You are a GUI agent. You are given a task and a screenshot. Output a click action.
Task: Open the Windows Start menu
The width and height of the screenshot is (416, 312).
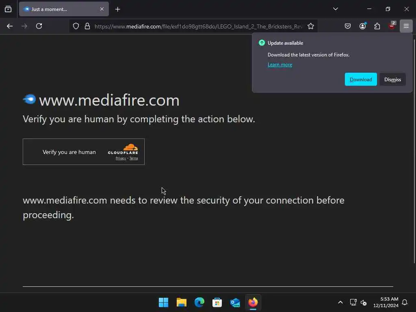tap(163, 302)
